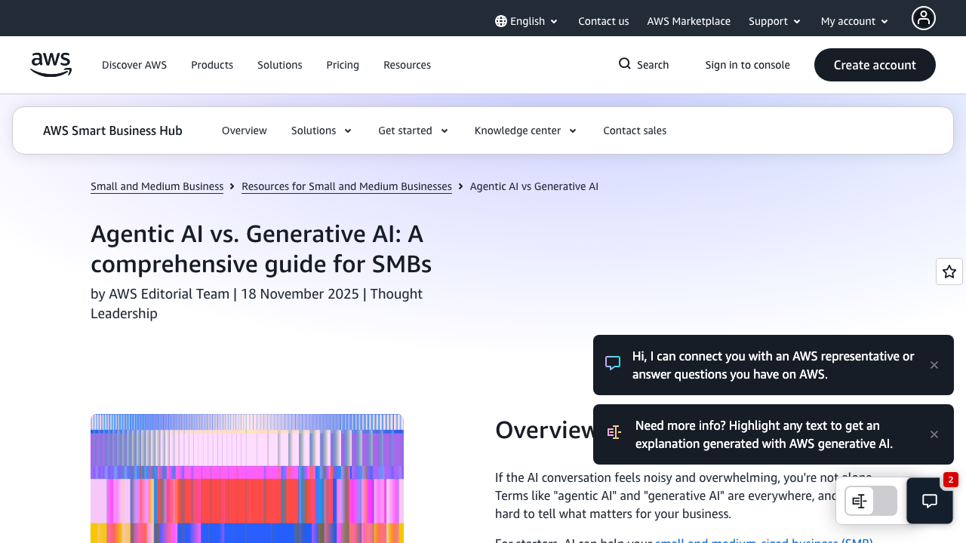Open the chat bubble button
This screenshot has height=543, width=966.
pos(930,501)
